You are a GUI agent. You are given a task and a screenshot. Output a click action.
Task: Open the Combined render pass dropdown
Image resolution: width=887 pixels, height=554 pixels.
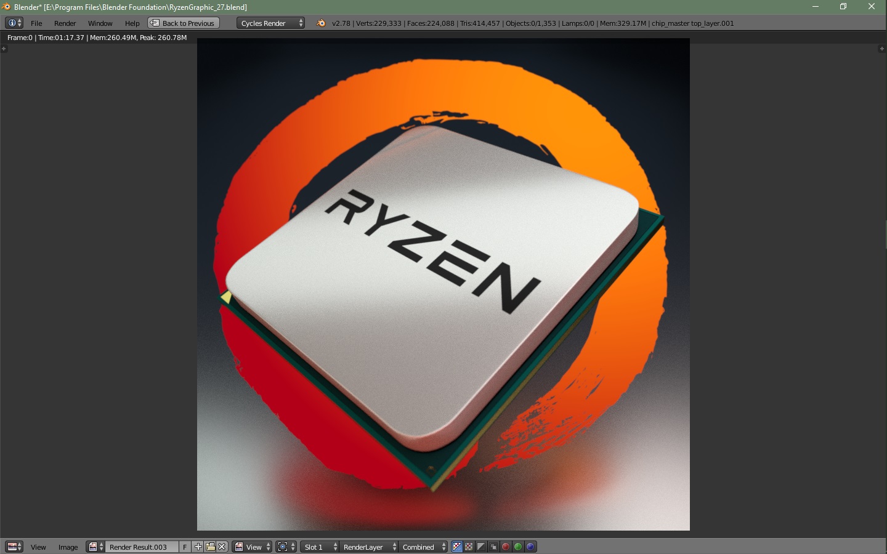(x=423, y=547)
